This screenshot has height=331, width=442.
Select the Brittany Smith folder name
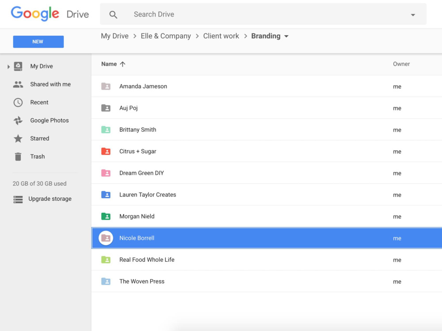tap(137, 129)
